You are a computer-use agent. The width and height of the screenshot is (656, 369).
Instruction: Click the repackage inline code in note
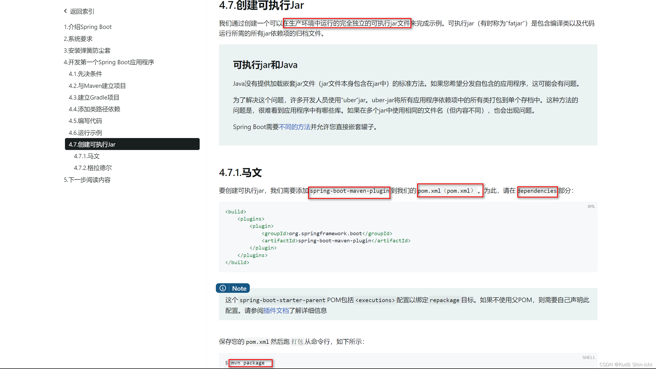(444, 300)
